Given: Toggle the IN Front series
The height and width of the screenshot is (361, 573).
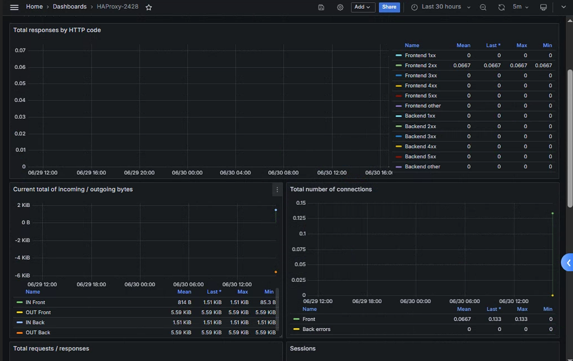Looking at the screenshot, I should coord(35,302).
